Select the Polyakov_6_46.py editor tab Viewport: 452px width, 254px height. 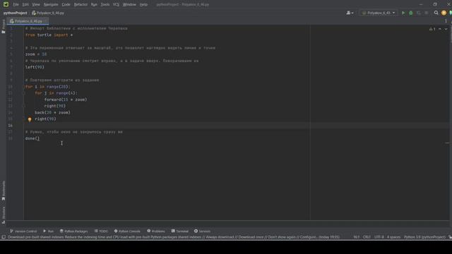28,21
